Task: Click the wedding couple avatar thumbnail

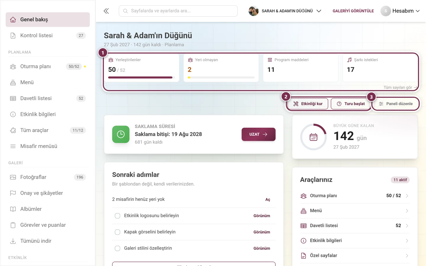Action: coord(254,11)
